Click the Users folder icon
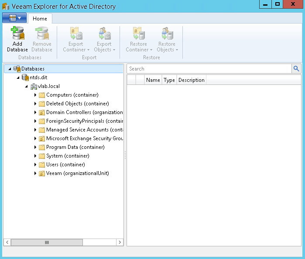The height and width of the screenshot is (259, 305). click(42, 165)
